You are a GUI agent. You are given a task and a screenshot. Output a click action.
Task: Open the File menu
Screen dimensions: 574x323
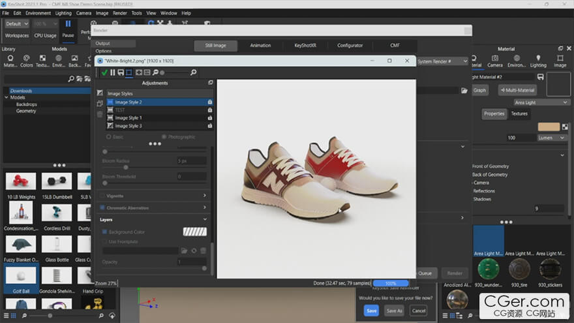[x=5, y=13]
